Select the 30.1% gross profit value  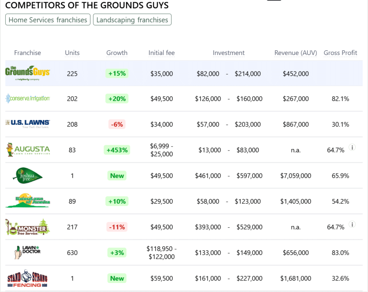click(x=340, y=124)
